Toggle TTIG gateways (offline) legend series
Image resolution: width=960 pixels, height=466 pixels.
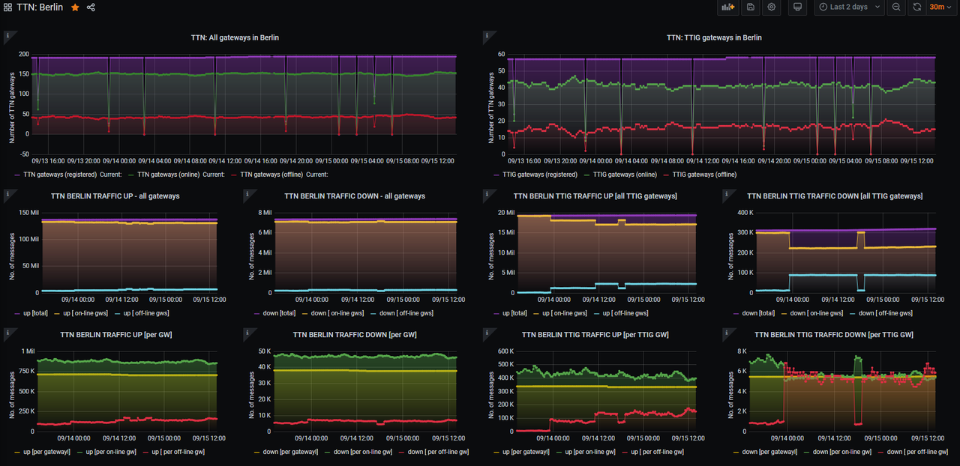pyautogui.click(x=705, y=175)
